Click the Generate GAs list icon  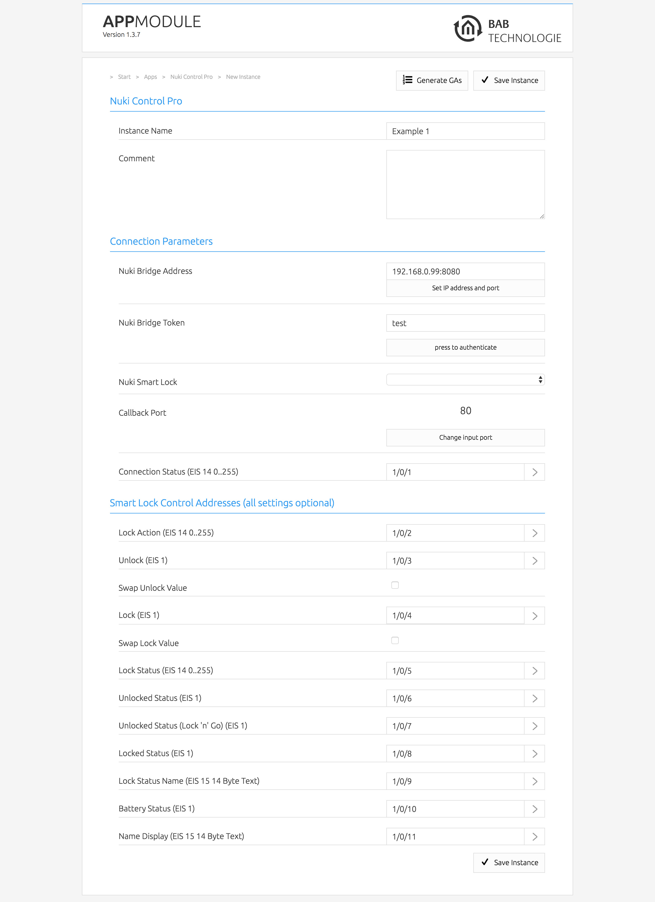(407, 80)
